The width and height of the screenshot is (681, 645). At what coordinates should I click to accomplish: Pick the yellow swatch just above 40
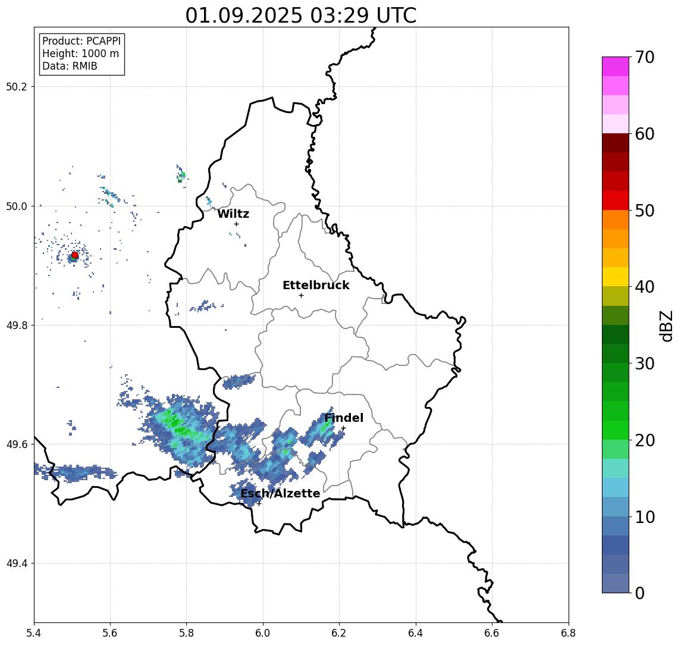[x=616, y=277]
